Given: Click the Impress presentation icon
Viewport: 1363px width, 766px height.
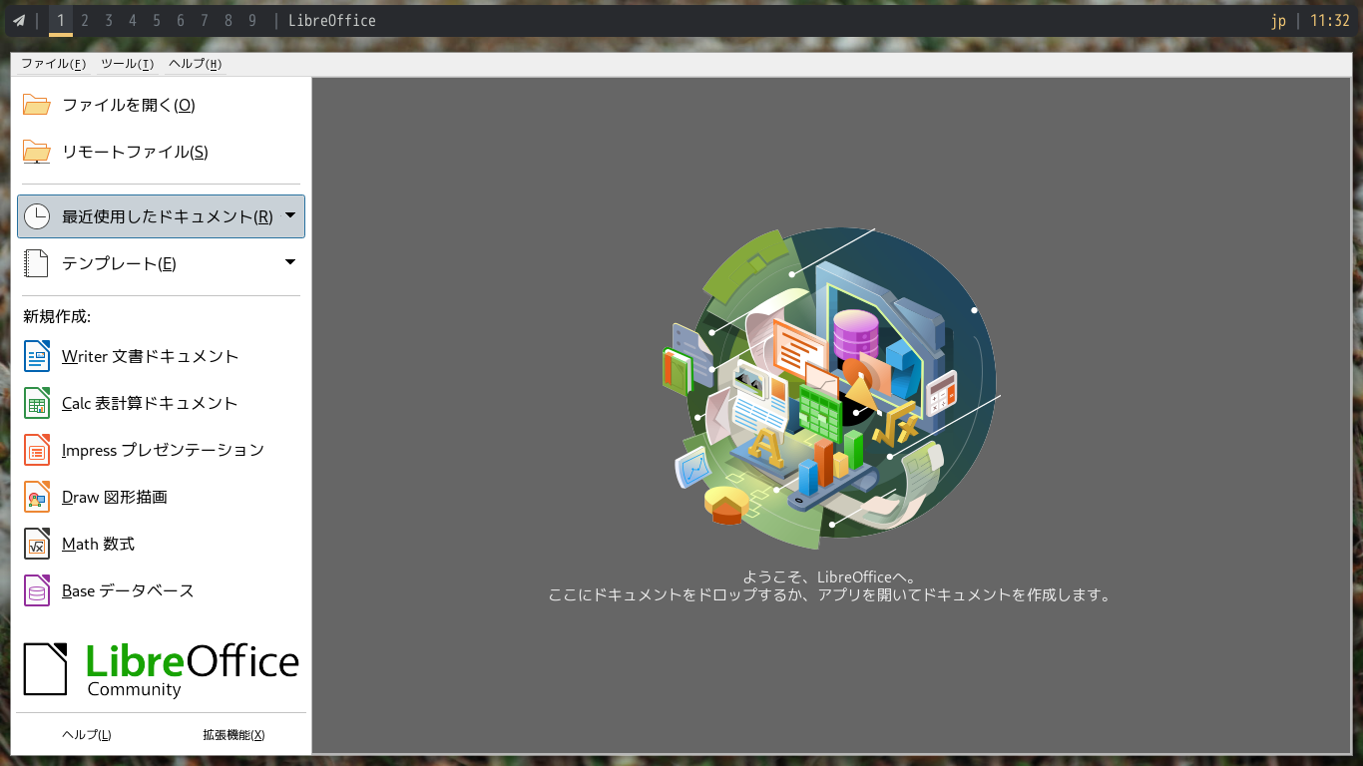Looking at the screenshot, I should 37,450.
